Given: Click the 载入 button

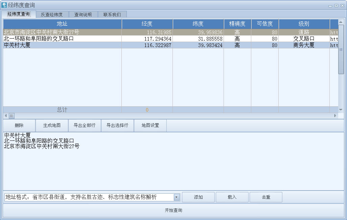Looking at the screenshot, I should (x=232, y=197).
